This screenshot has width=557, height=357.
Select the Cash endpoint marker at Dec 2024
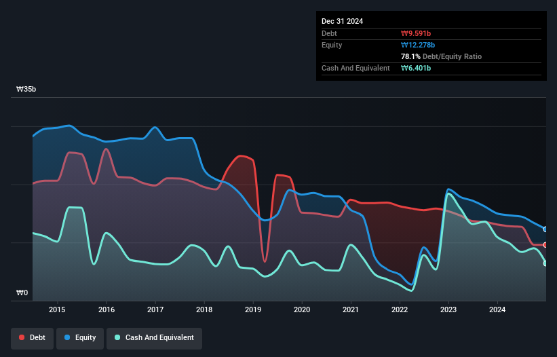pos(545,263)
